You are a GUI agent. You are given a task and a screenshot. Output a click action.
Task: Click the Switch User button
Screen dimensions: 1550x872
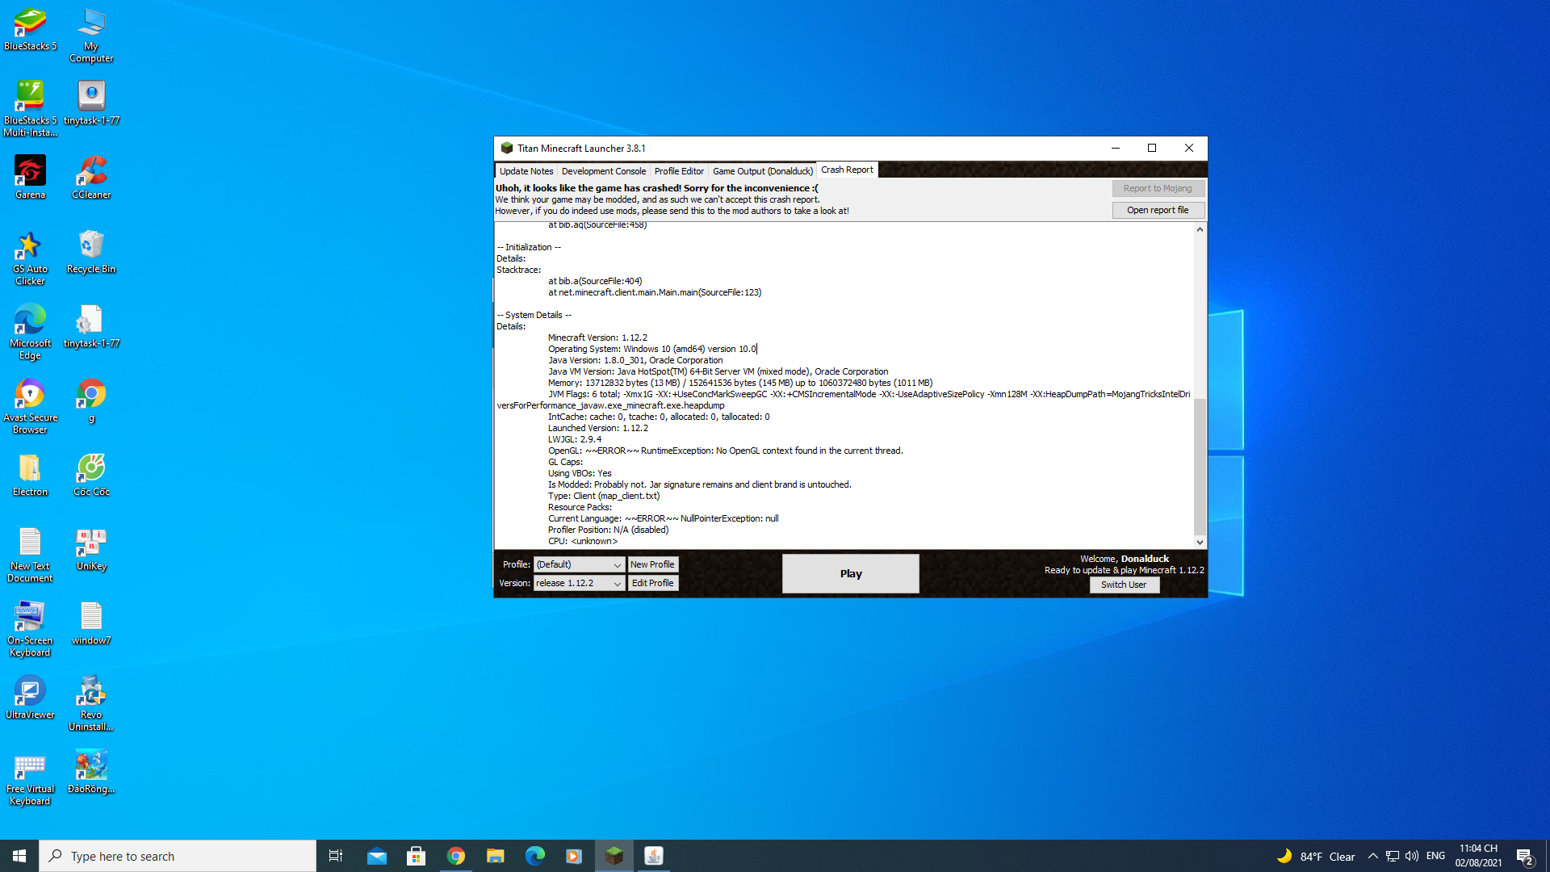(1124, 585)
